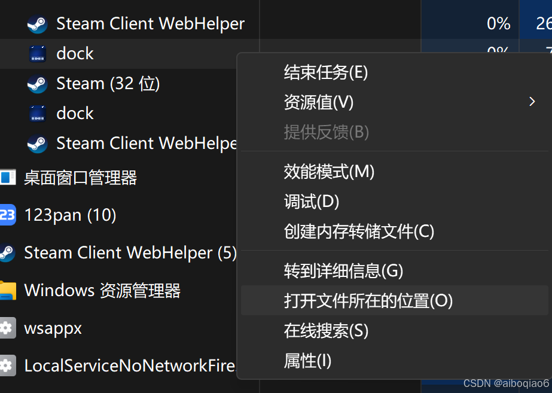
Task: Click the Steam icon beside Steam (32 位)
Action: 37,84
